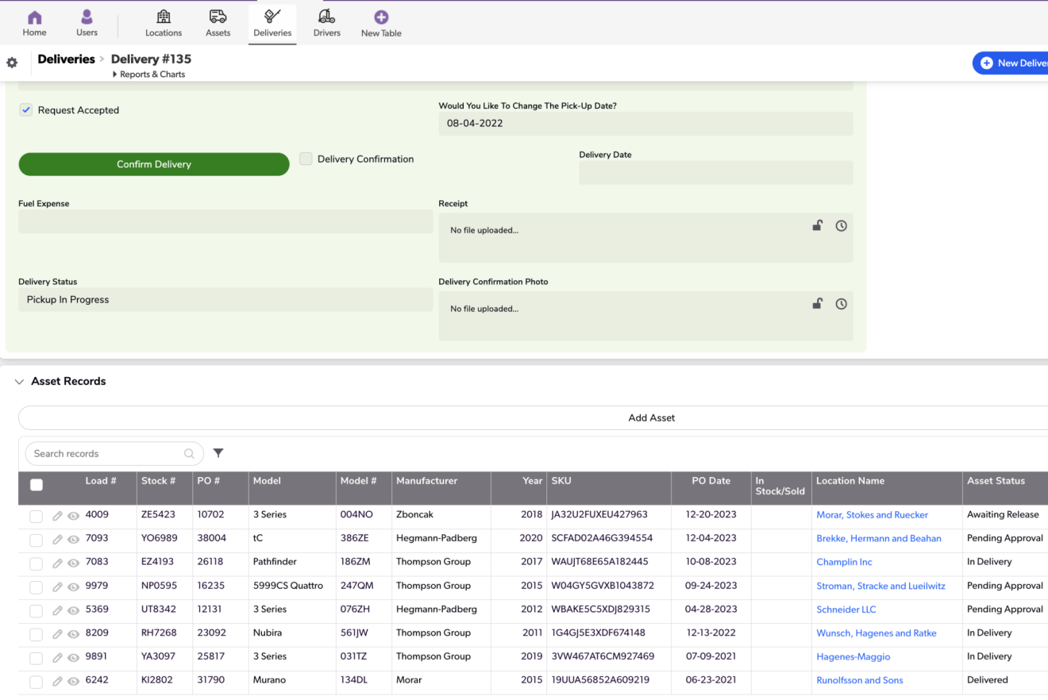This screenshot has width=1048, height=700.
Task: Open the Assets table tab
Action: pyautogui.click(x=218, y=23)
